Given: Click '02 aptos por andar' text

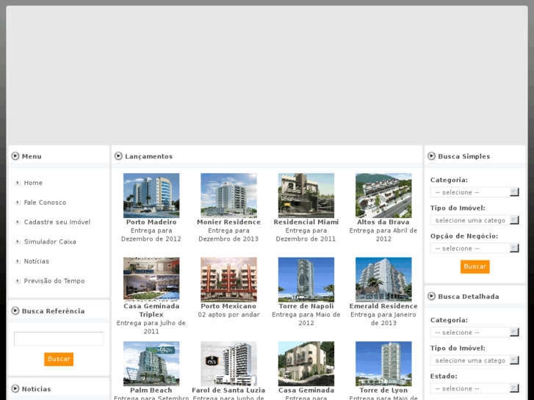Looking at the screenshot, I should pyautogui.click(x=228, y=315).
